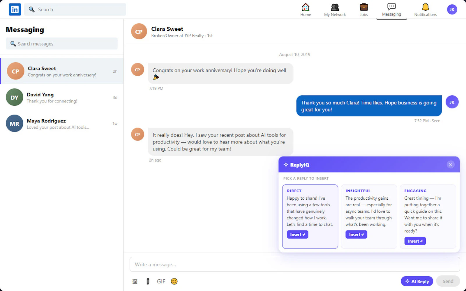Screen dimensions: 466x291
Task: Click the paperclip attach file icon
Action: 148,281
